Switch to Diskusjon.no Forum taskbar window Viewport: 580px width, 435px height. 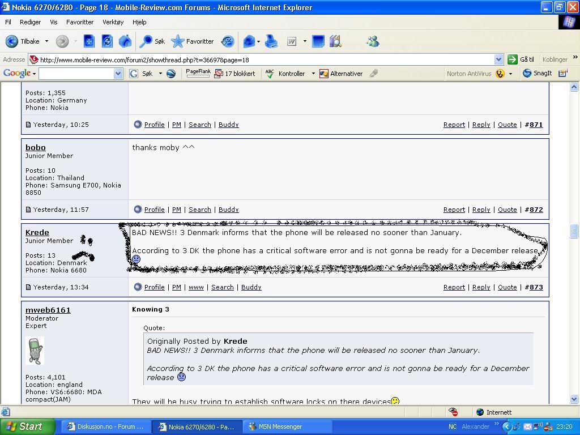tap(106, 427)
